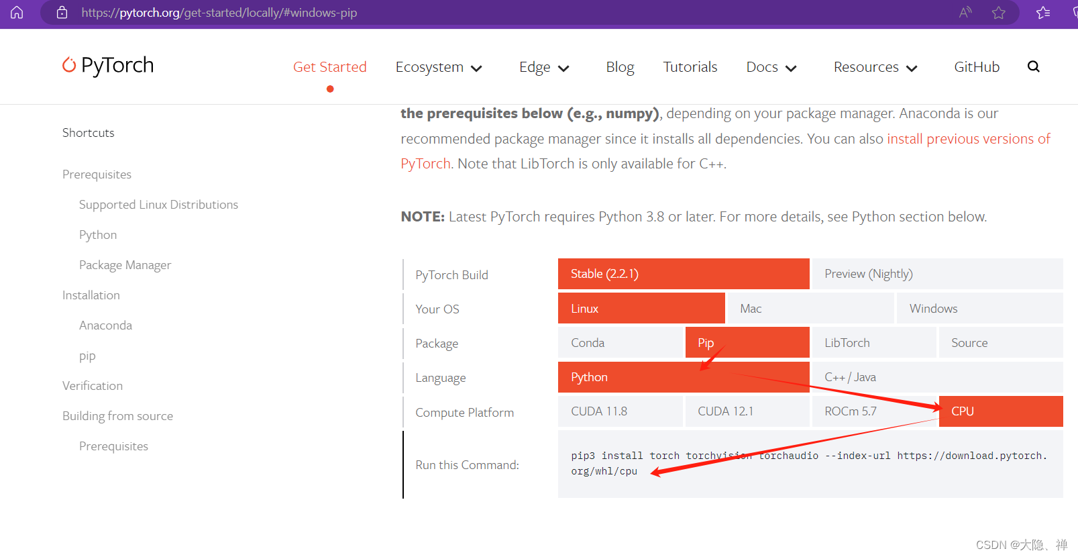1078x557 pixels.
Task: Go to Supported Linux Distributions shortcut
Action: click(x=158, y=205)
